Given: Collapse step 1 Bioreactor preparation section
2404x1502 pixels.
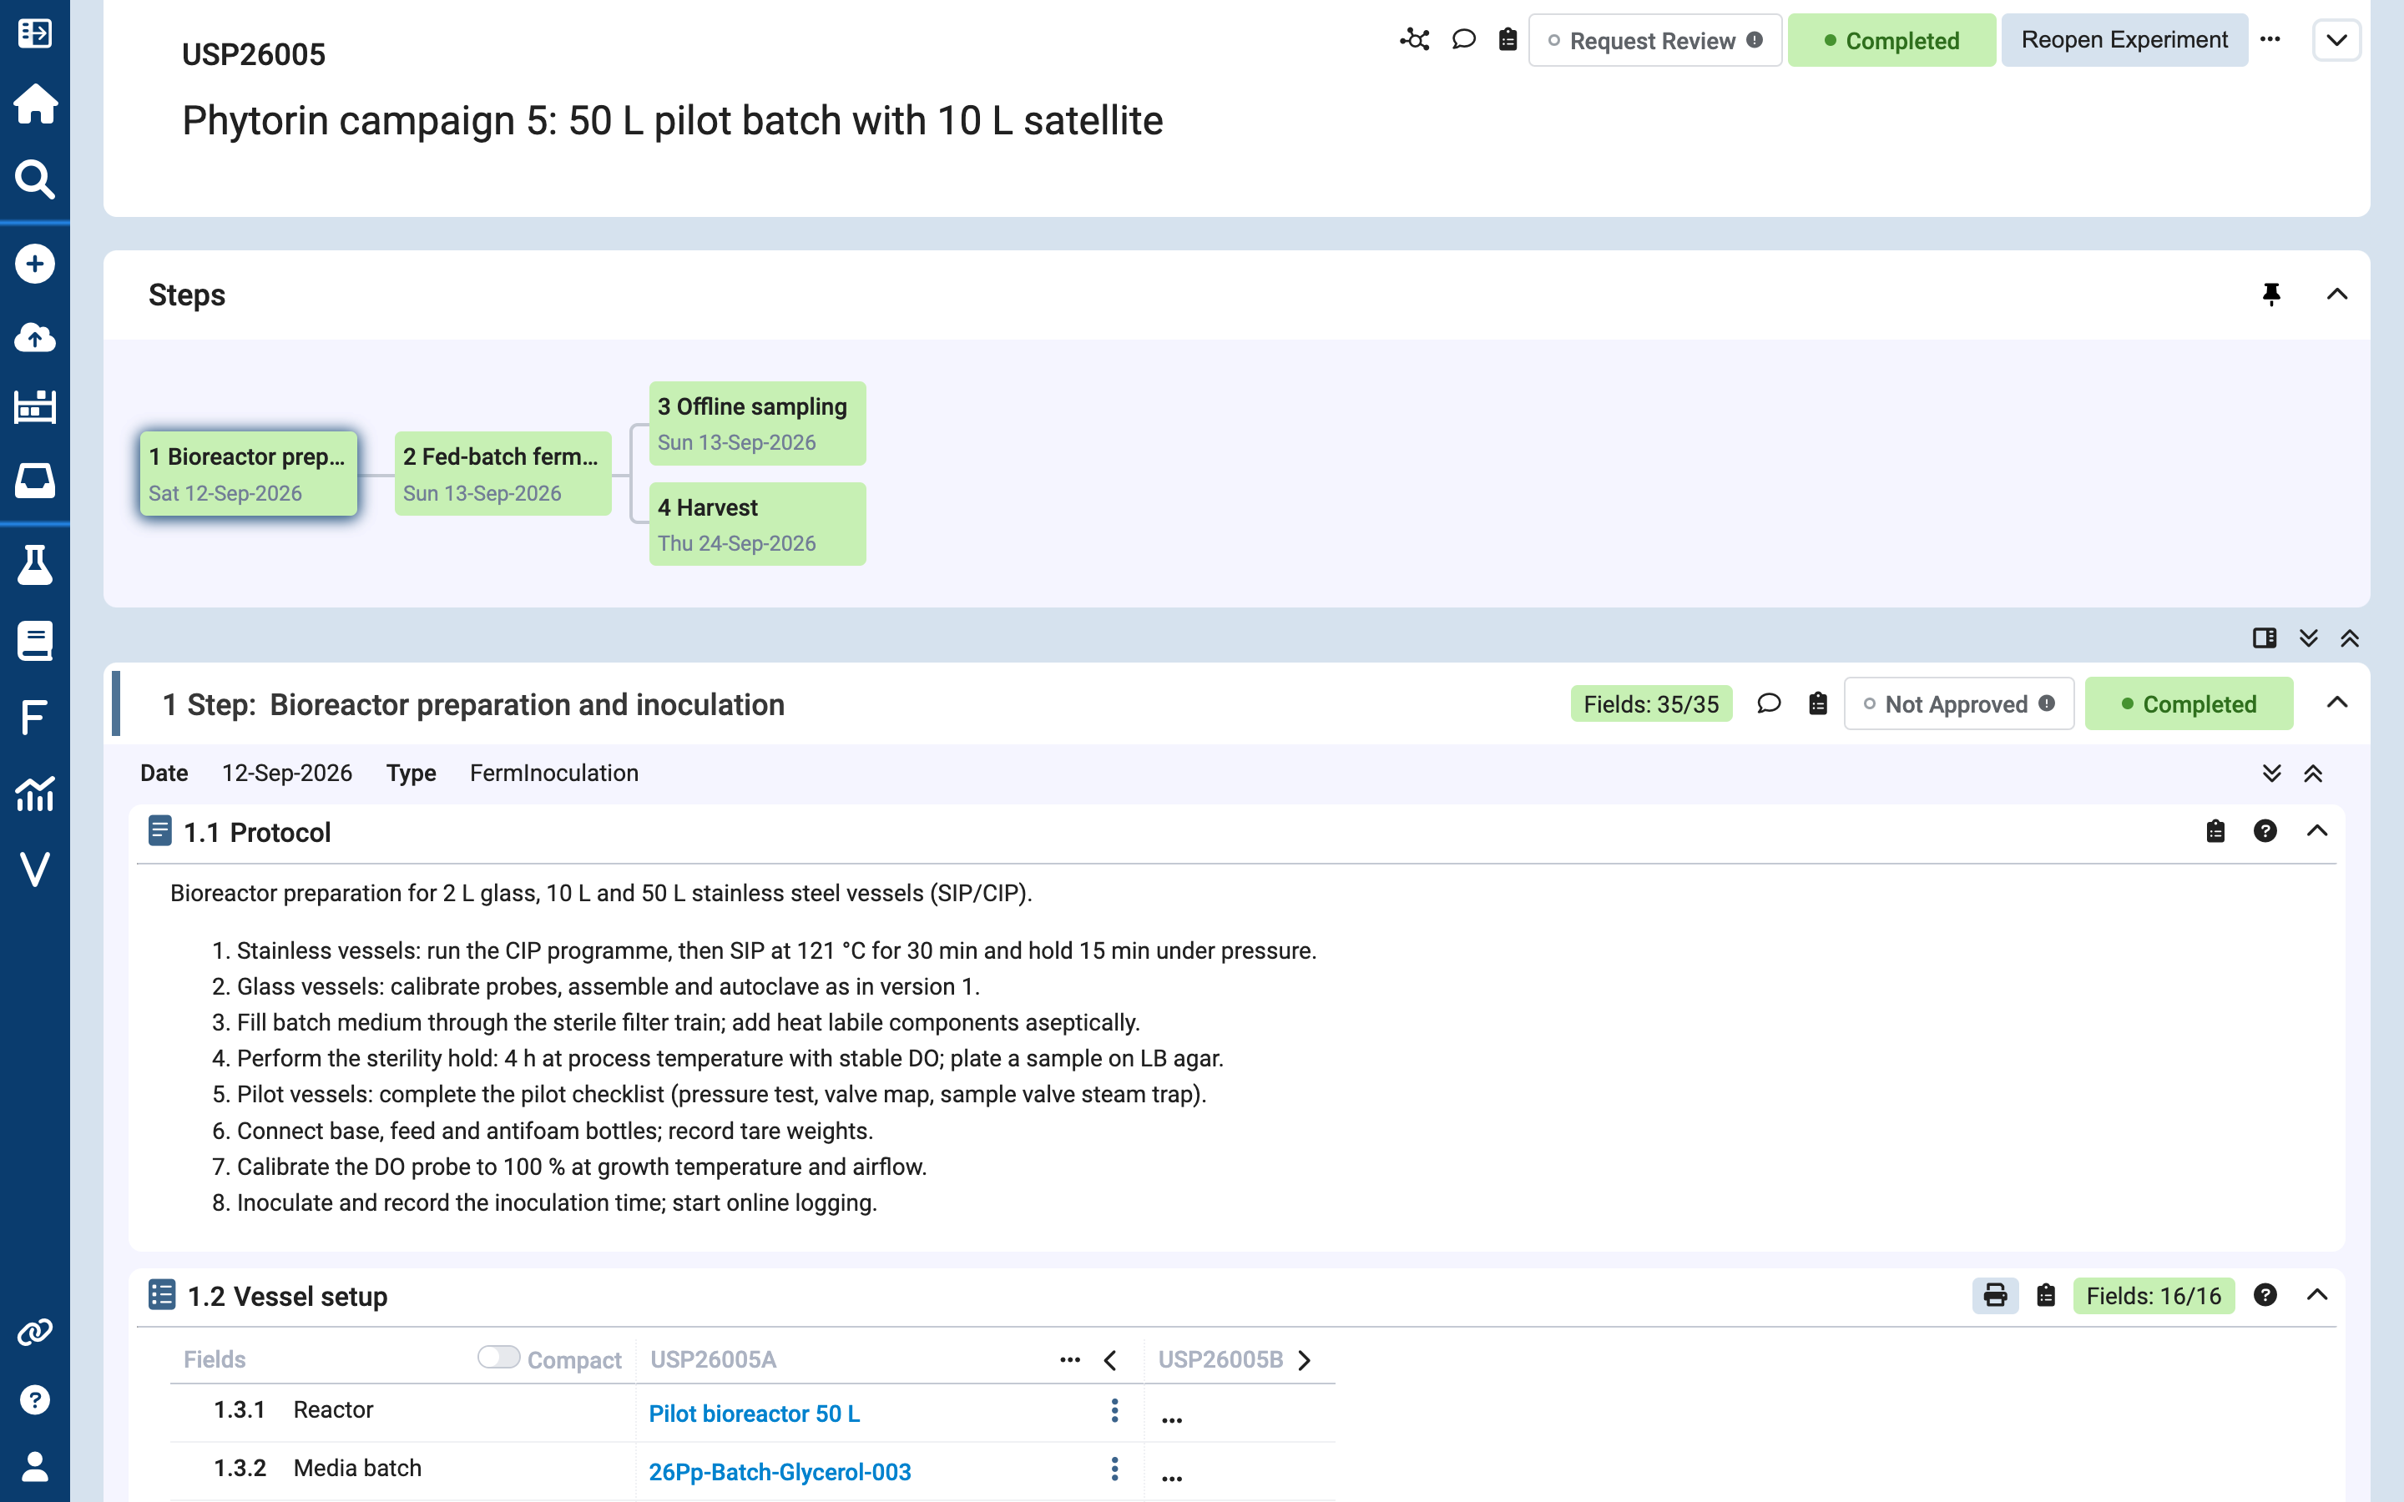Looking at the screenshot, I should [2336, 703].
